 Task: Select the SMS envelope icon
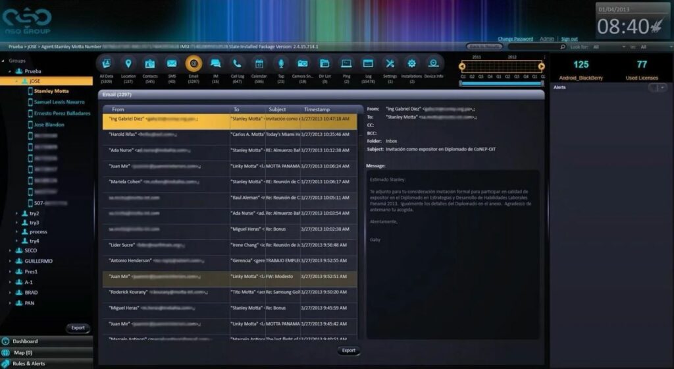click(172, 64)
